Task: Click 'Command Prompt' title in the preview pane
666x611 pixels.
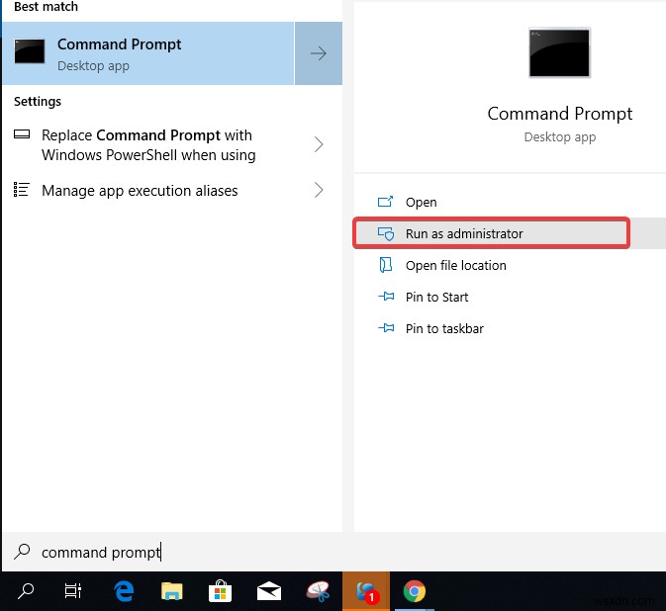Action: 560,114
